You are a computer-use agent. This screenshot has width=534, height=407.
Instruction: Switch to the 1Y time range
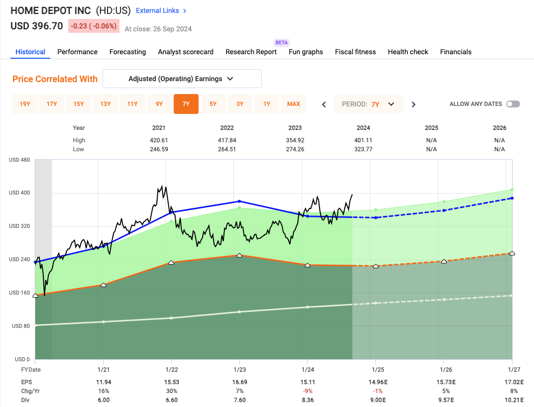[267, 104]
